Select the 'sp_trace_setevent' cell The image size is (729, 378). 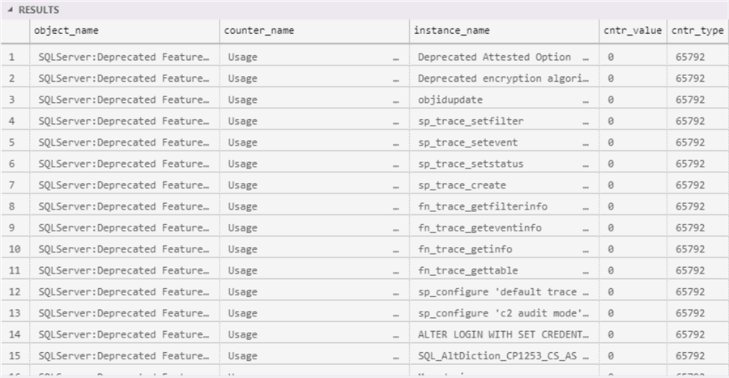point(504,142)
